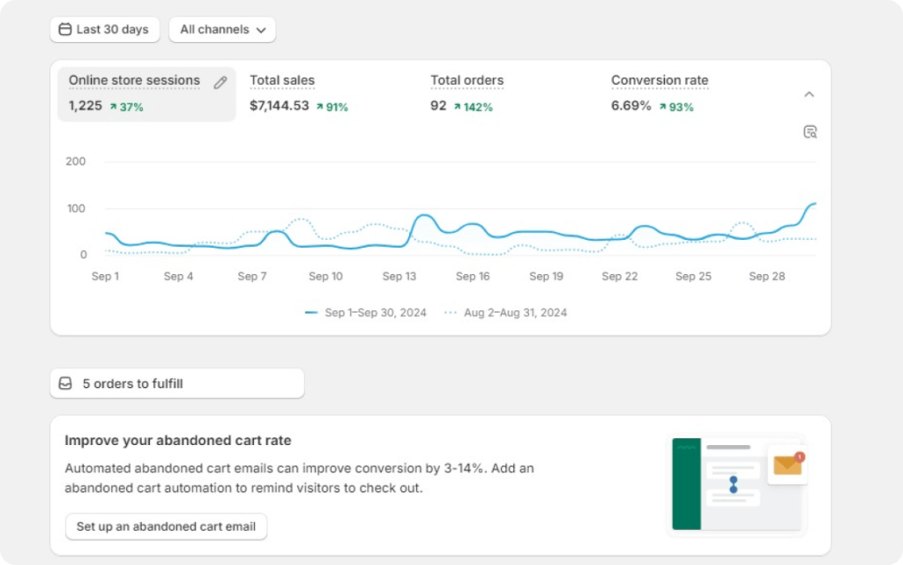Screen dimensions: 903x565
Task: Click the pencil edit icon on sessions card
Action: point(220,83)
